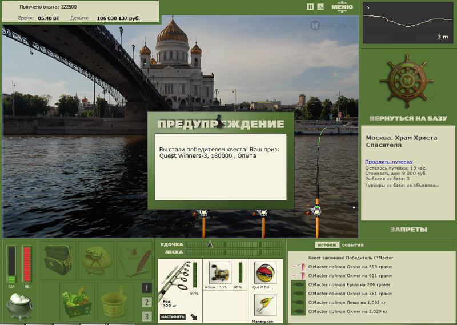This screenshot has width=457, height=325.
Task: Click the CtMacter поймал Окуня на 2,029 кг entry
Action: tap(348, 311)
